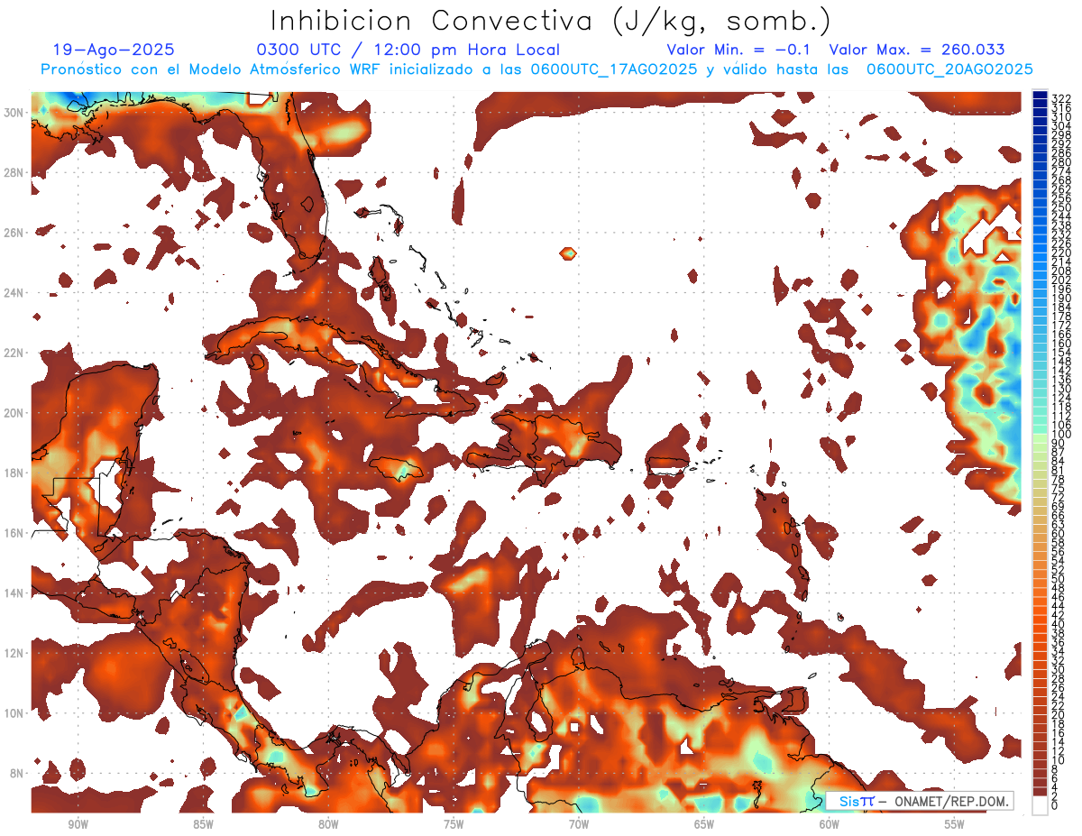
Task: Click the colorbar value 75
Action: [x=1058, y=489]
